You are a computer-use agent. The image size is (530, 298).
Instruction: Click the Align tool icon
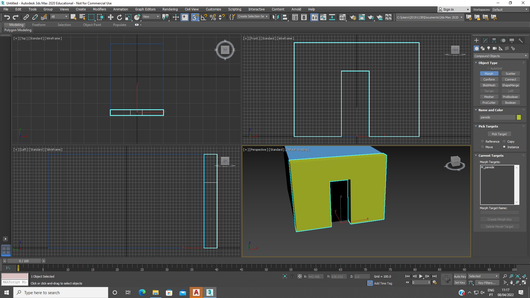point(284,17)
